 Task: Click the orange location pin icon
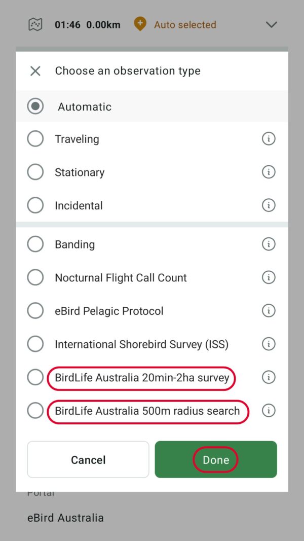[x=139, y=23]
